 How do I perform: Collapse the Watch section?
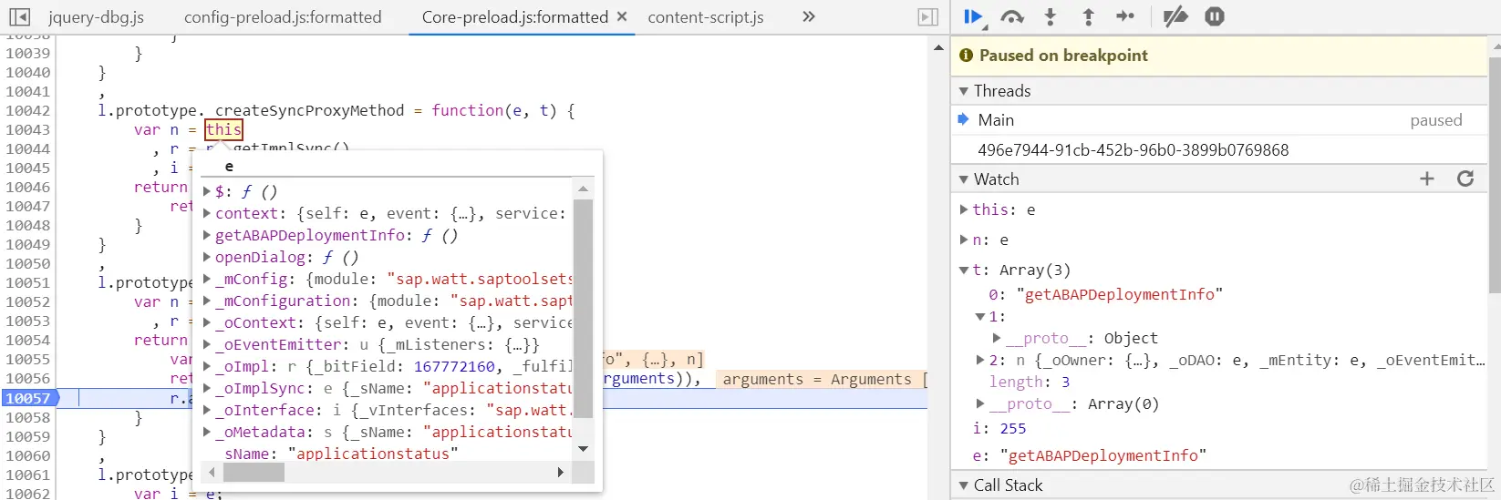click(964, 179)
